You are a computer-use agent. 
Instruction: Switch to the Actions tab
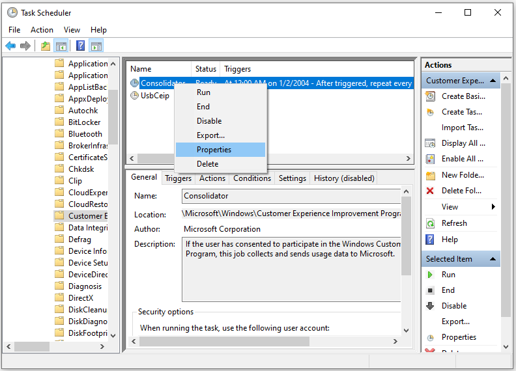(x=212, y=178)
